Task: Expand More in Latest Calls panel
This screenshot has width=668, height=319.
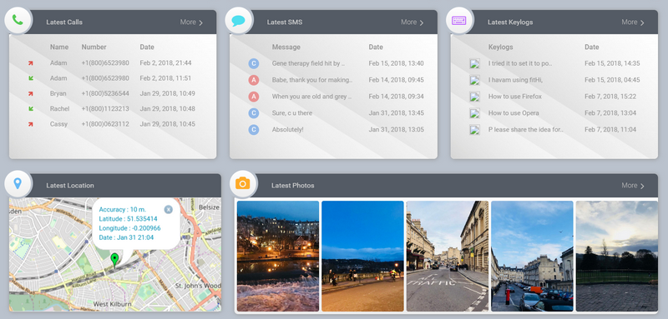Action: click(x=191, y=22)
